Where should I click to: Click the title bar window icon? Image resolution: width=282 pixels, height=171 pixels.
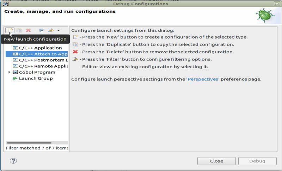[x=6, y=4]
